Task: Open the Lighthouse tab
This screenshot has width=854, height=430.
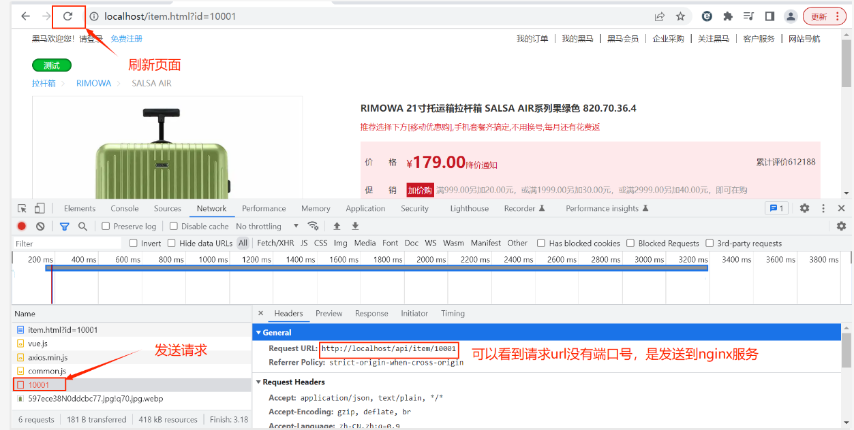Action: tap(470, 208)
